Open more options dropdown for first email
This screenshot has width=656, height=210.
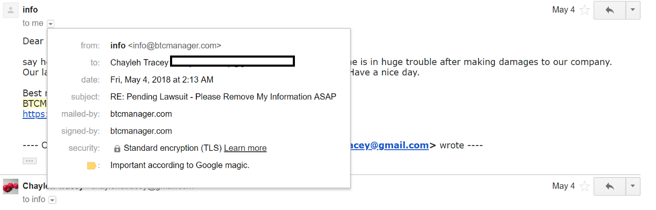[633, 10]
